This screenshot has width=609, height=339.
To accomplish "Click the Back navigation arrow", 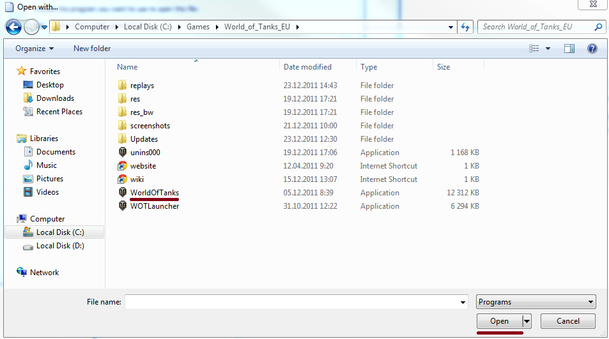I will point(13,27).
